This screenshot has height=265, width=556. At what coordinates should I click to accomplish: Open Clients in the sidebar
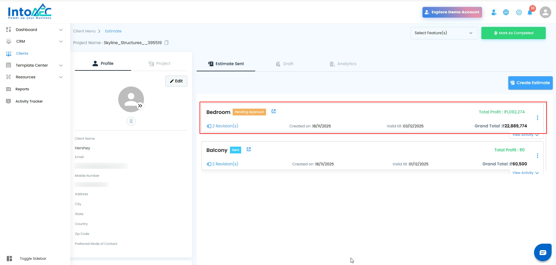pos(22,53)
